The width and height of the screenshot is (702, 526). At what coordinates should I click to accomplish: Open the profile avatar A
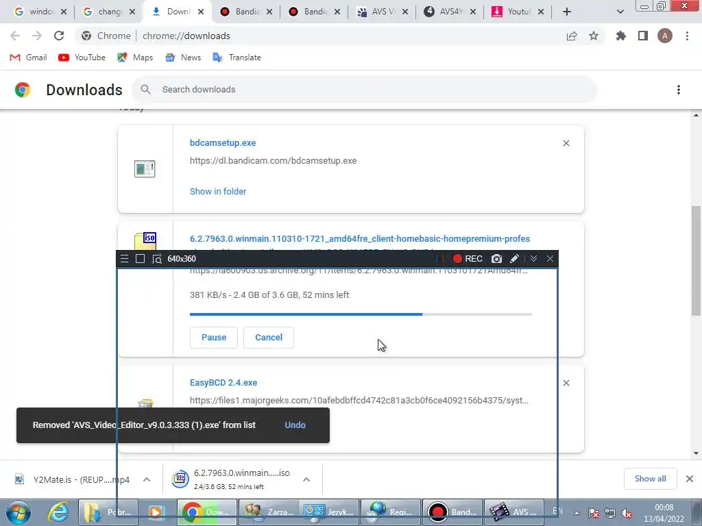pos(665,36)
